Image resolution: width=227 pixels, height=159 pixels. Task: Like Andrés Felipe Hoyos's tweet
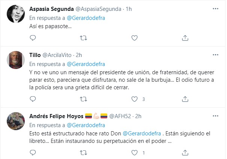pos(135,153)
